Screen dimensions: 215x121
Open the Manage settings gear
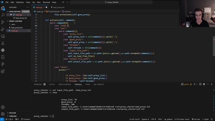(3, 114)
